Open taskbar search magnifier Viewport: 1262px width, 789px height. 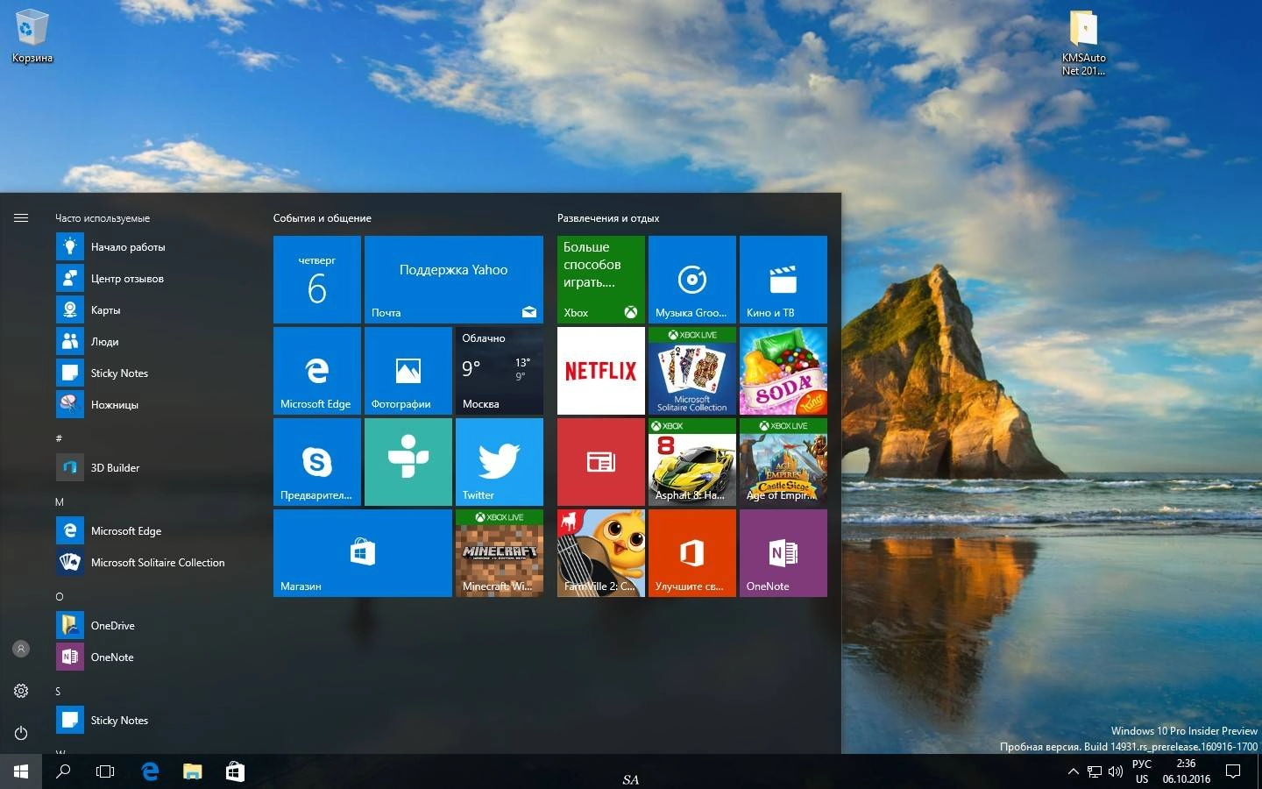[63, 771]
